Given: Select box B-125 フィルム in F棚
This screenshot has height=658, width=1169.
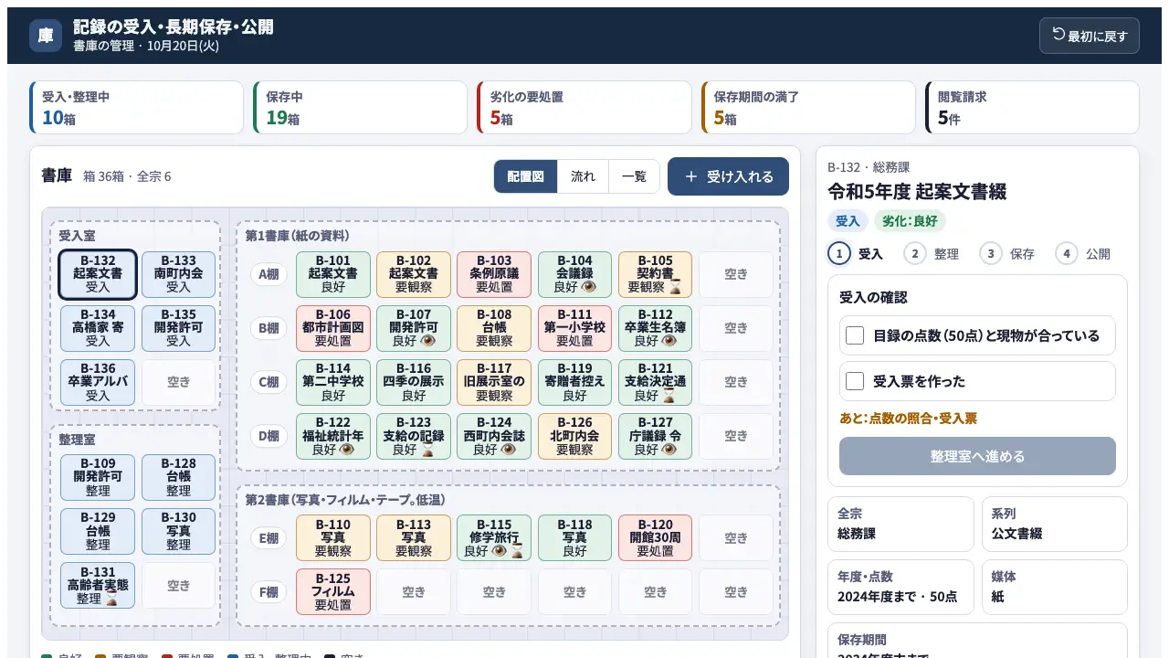Looking at the screenshot, I should [333, 591].
